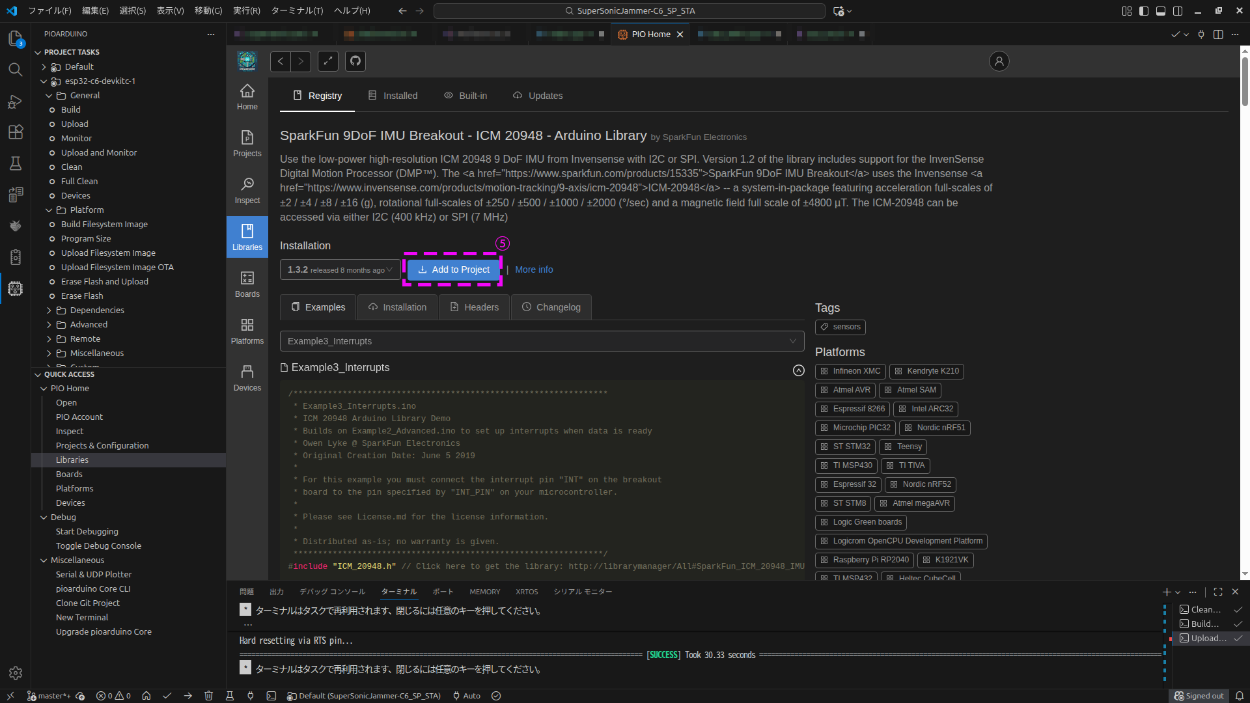This screenshot has height=703, width=1250.
Task: Open the Changelog tab
Action: point(551,307)
